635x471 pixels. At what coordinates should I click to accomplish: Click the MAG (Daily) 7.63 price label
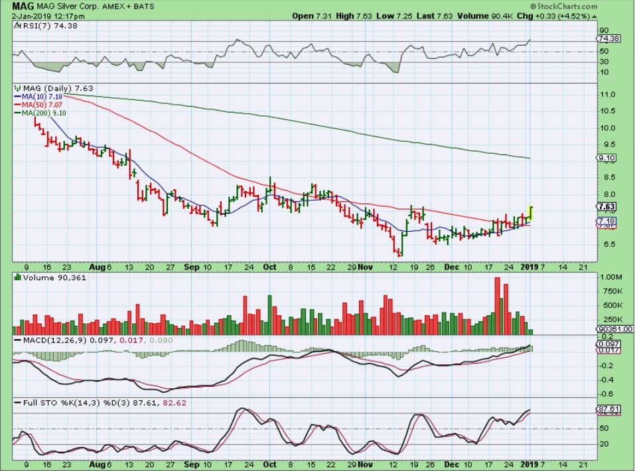[x=58, y=89]
